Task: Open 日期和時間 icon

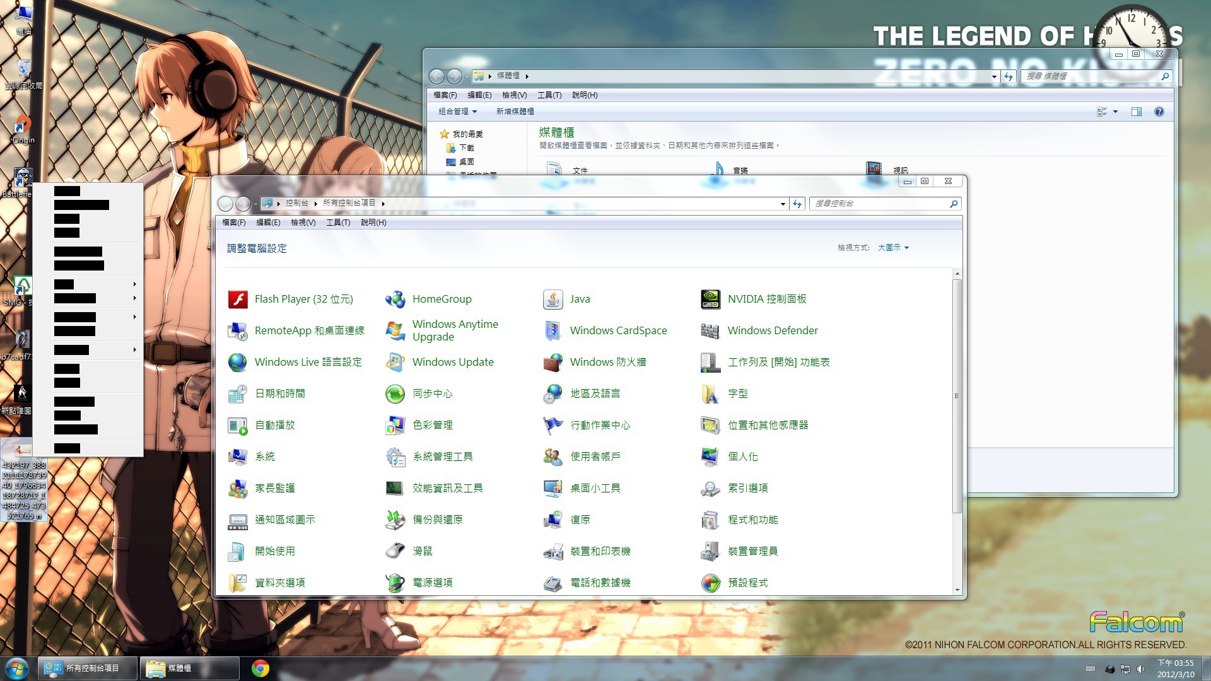Action: pos(238,393)
